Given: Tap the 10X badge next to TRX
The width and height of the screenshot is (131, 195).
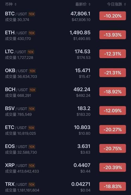Looking at the screenshot, I should [x=32, y=185].
